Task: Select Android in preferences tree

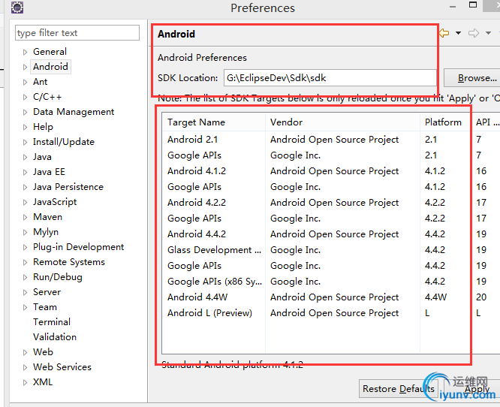Action: (50, 67)
